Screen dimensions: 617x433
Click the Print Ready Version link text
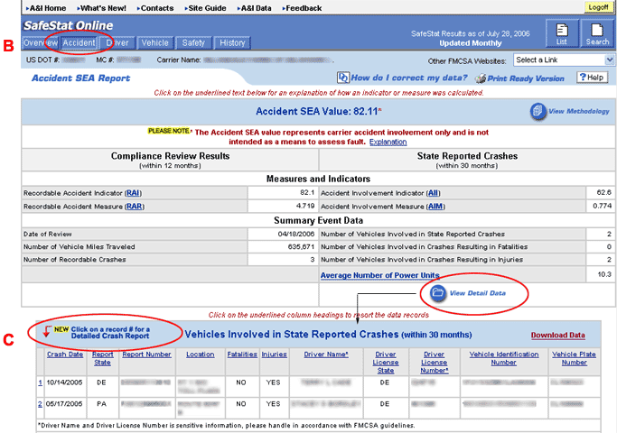click(526, 78)
